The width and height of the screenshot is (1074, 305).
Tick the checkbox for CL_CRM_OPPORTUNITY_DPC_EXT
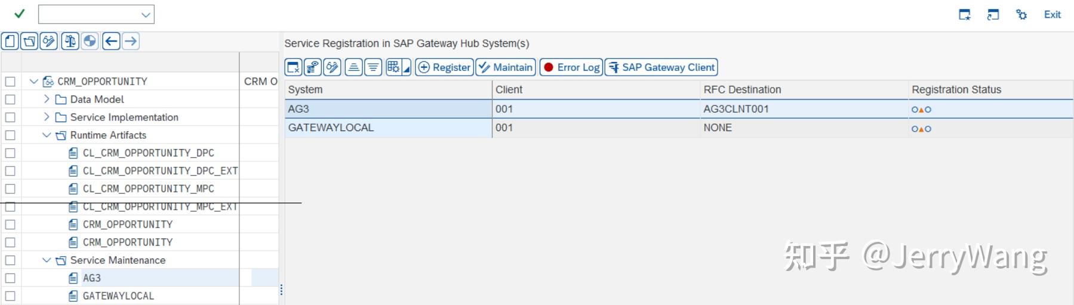click(10, 171)
